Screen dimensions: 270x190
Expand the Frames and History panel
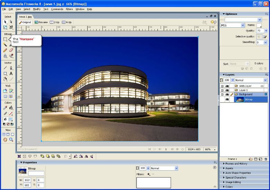click(236, 164)
